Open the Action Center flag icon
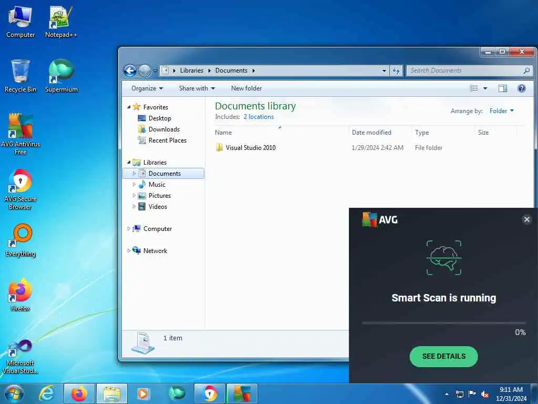 coord(472,394)
